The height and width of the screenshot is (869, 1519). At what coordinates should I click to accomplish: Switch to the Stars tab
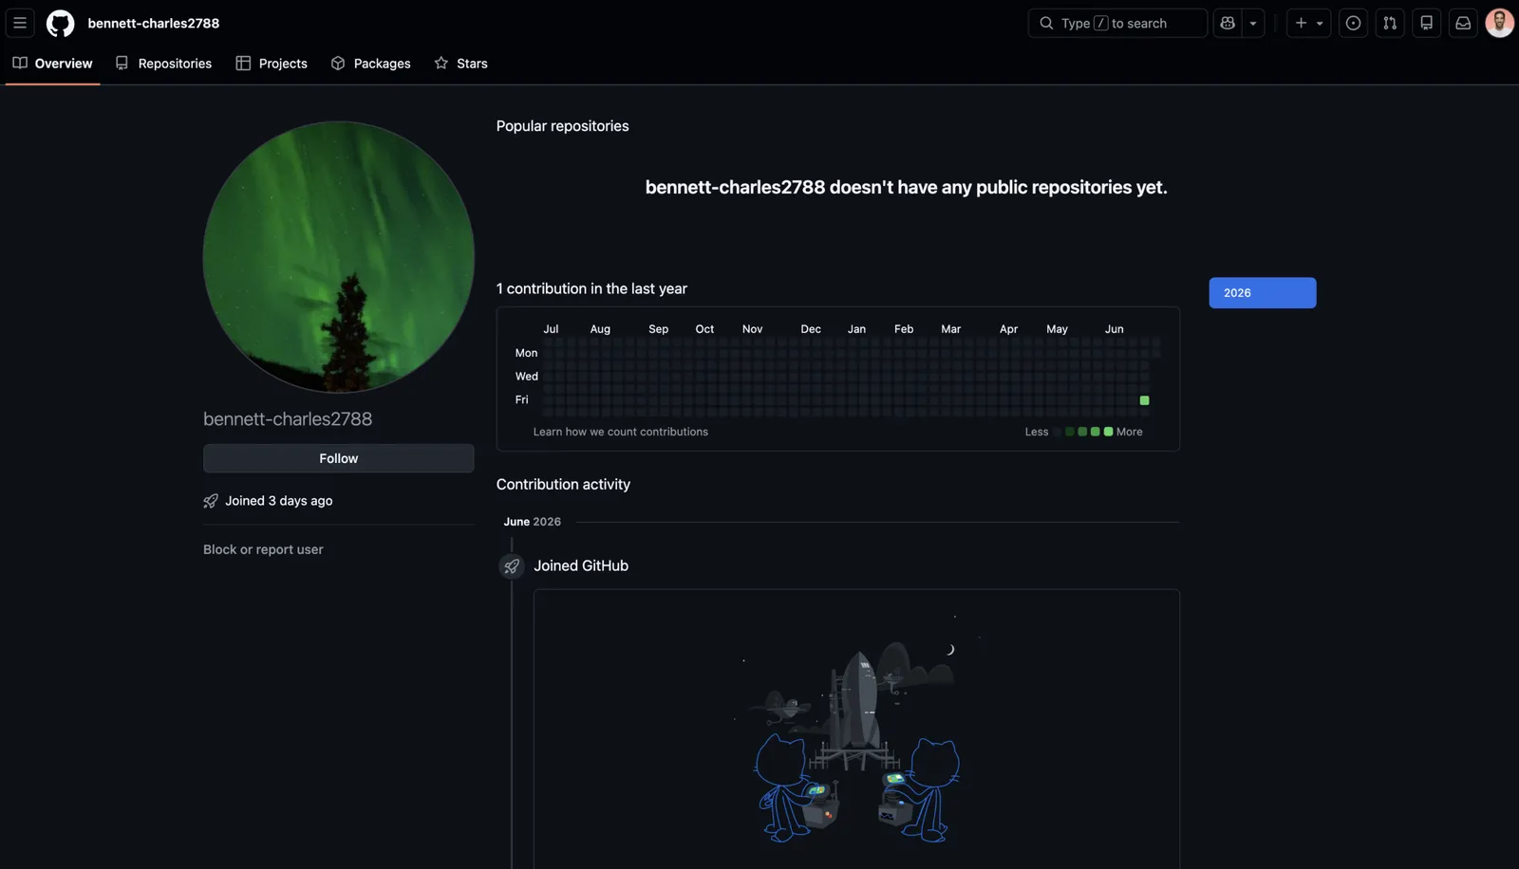[461, 64]
